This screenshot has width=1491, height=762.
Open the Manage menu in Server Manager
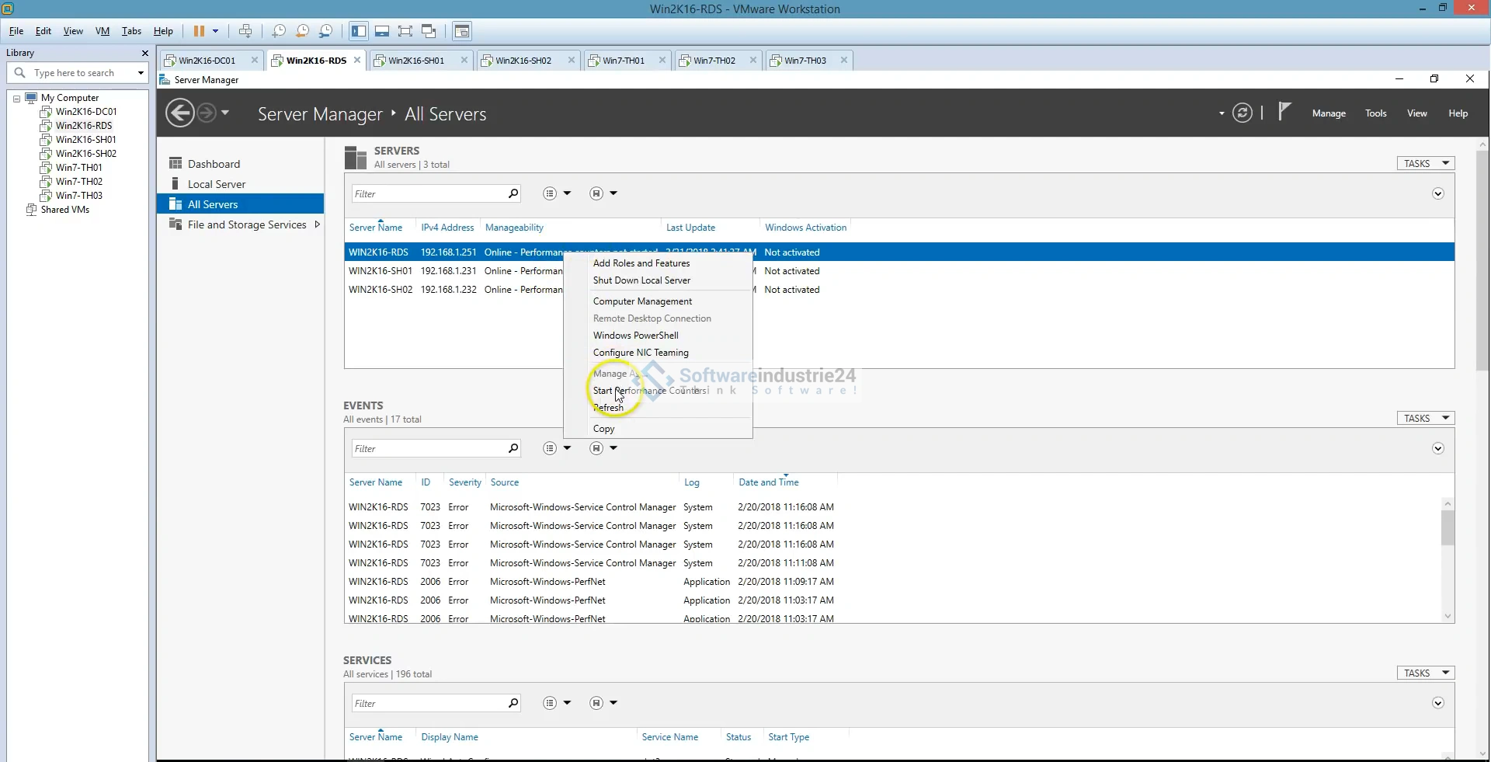click(1328, 113)
